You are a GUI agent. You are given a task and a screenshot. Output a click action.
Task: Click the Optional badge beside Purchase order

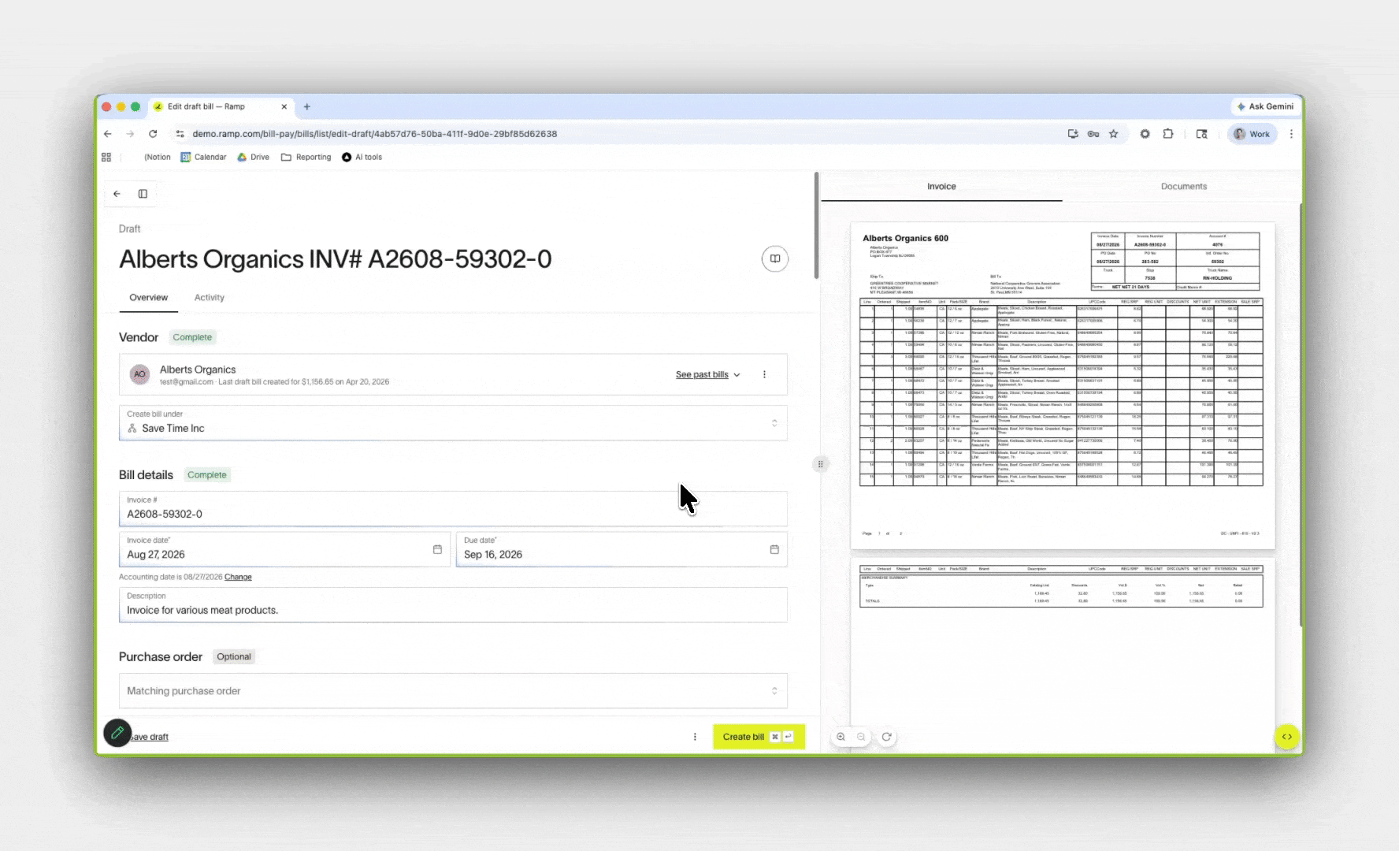[234, 657]
